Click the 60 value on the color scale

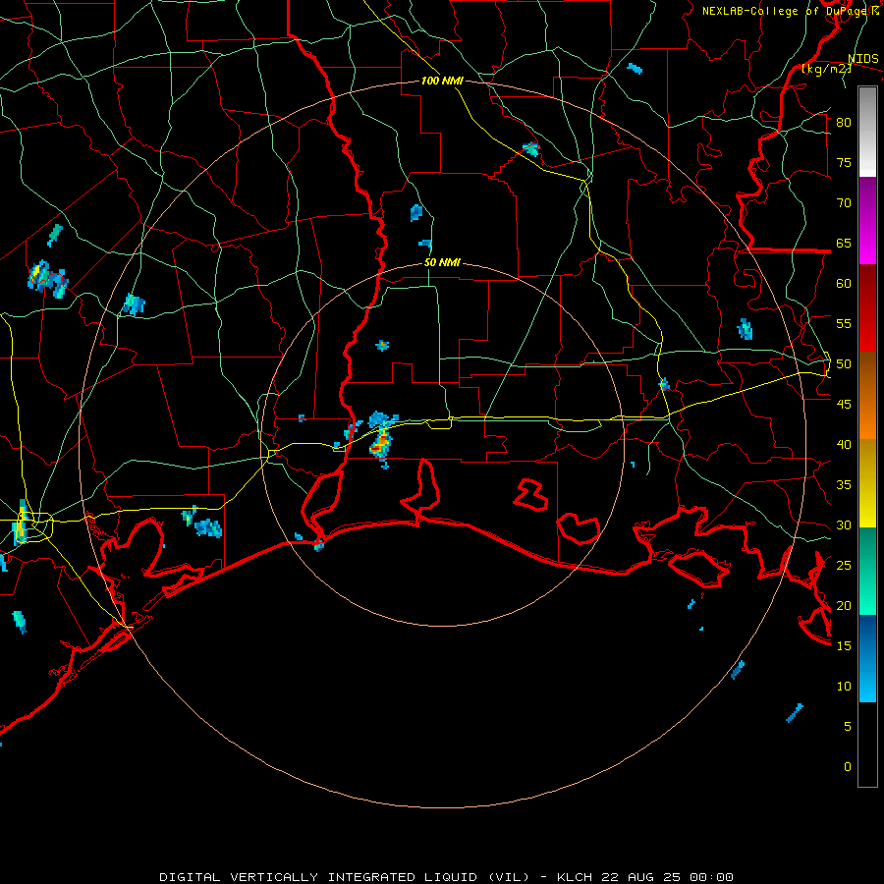(844, 284)
